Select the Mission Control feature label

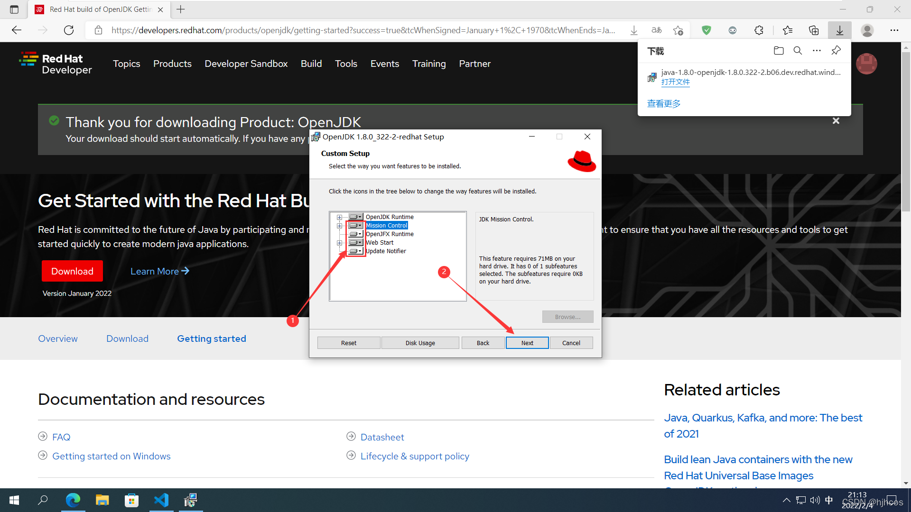(x=387, y=226)
